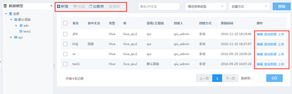Click the 共有4条记录 record count
The height and width of the screenshot is (94, 292).
click(x=75, y=78)
